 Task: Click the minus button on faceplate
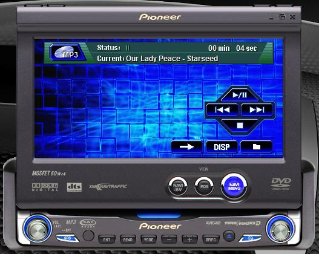tap(169, 239)
